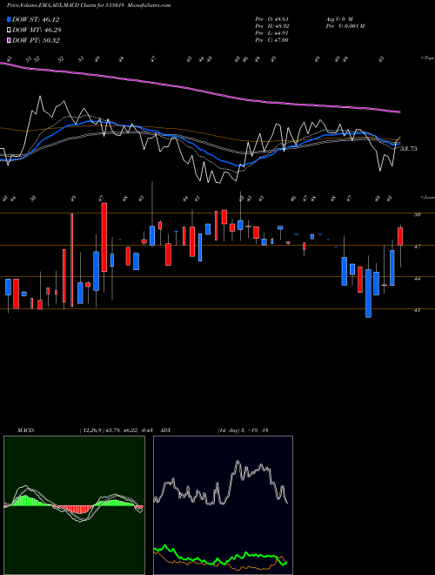This screenshot has height=575, width=435.
Task: Click the 'Avg V: 0 M' volume text
Action: (x=338, y=18)
